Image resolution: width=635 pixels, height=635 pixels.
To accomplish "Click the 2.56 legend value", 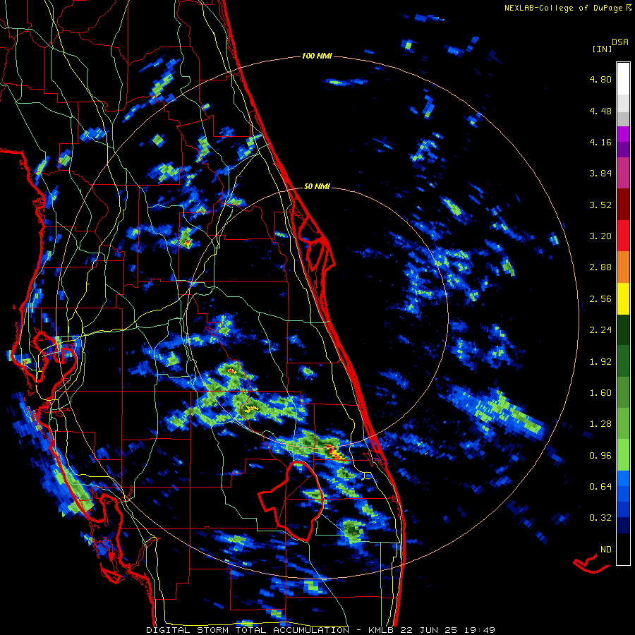I will 600,299.
